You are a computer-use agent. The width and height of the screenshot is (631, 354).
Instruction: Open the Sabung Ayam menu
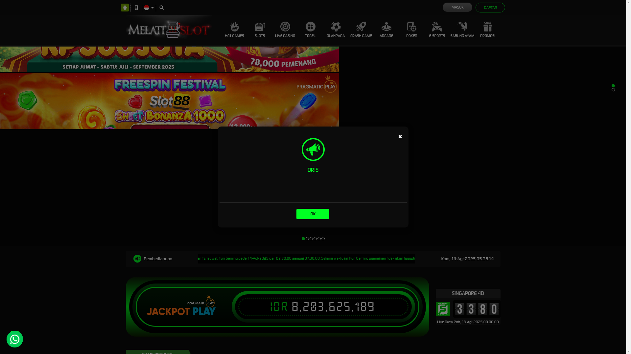(462, 30)
